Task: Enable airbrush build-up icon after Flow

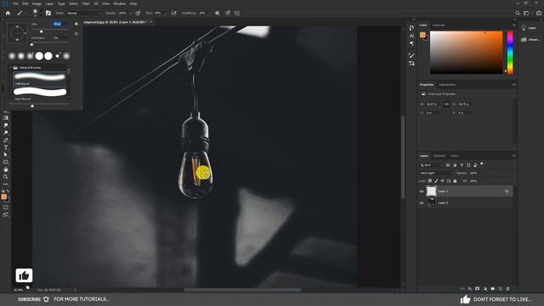Action: tap(173, 14)
